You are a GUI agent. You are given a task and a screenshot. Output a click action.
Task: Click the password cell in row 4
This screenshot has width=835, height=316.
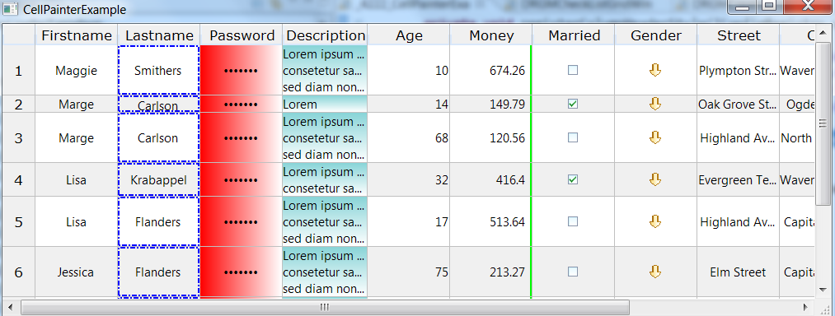point(242,180)
